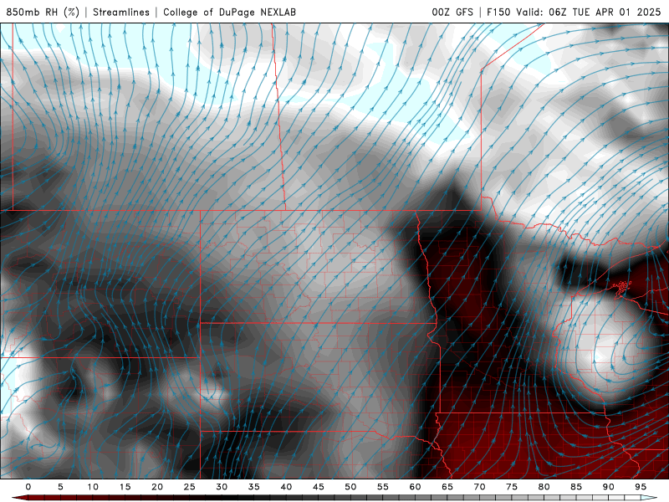The width and height of the screenshot is (669, 502).
Task: Click the 40 value on the RH scale
Action: click(286, 487)
